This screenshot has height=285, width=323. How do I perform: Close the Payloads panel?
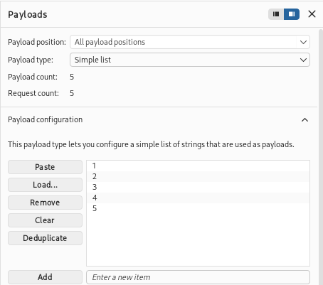click(x=312, y=14)
